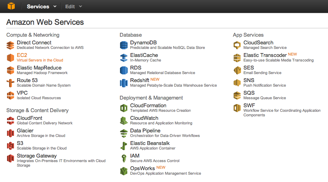Click the Data Pipeline icon

point(124,133)
